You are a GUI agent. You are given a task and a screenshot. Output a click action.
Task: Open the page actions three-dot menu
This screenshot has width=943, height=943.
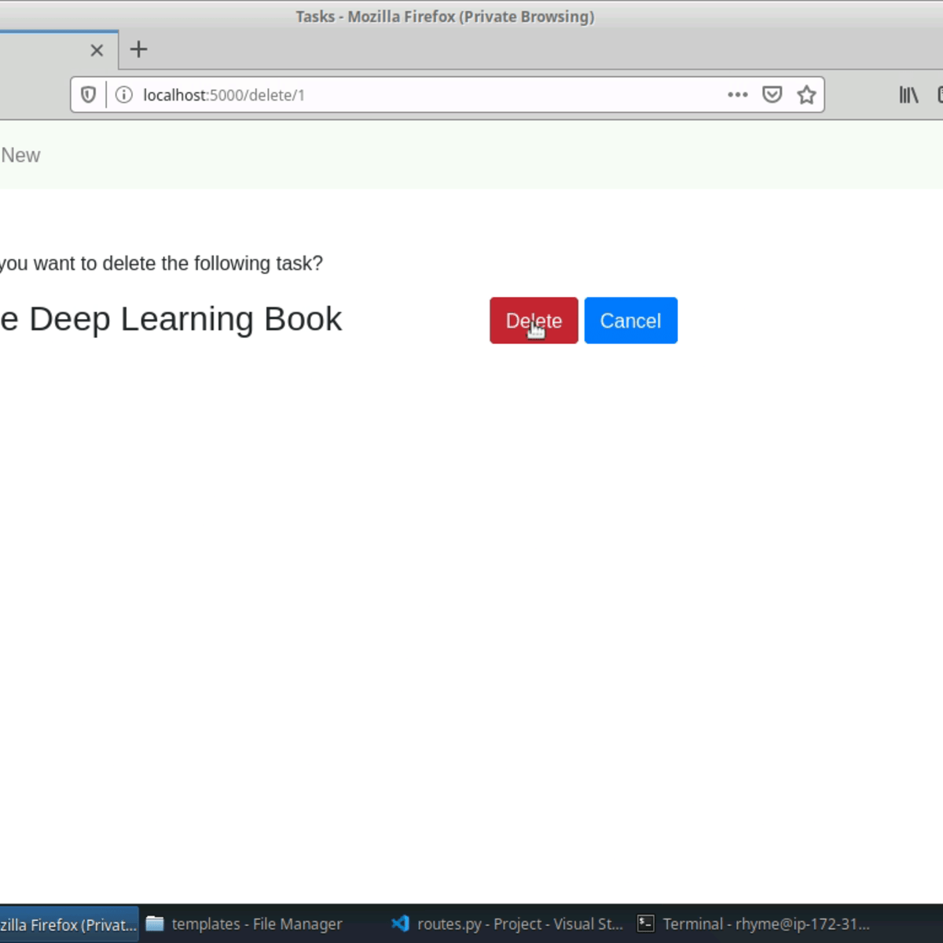tap(737, 94)
